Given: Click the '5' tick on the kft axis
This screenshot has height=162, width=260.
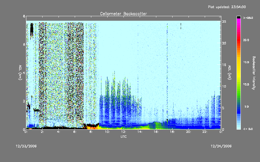Looking at the screenshot, I should [223, 108].
